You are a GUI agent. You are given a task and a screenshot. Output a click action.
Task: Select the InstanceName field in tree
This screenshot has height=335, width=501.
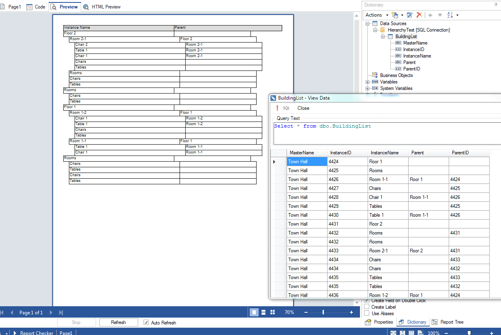417,56
